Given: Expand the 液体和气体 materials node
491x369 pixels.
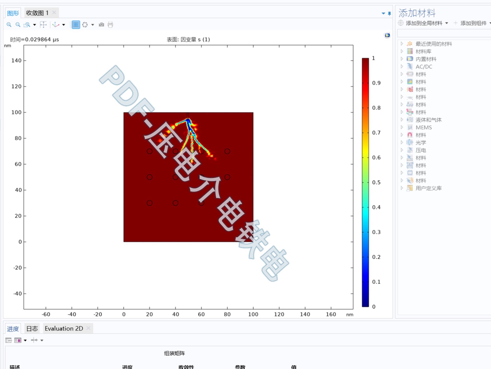Looking at the screenshot, I should tap(402, 120).
